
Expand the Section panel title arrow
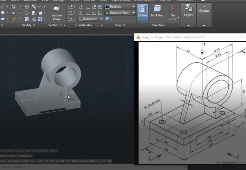pyautogui.click(x=61, y=25)
